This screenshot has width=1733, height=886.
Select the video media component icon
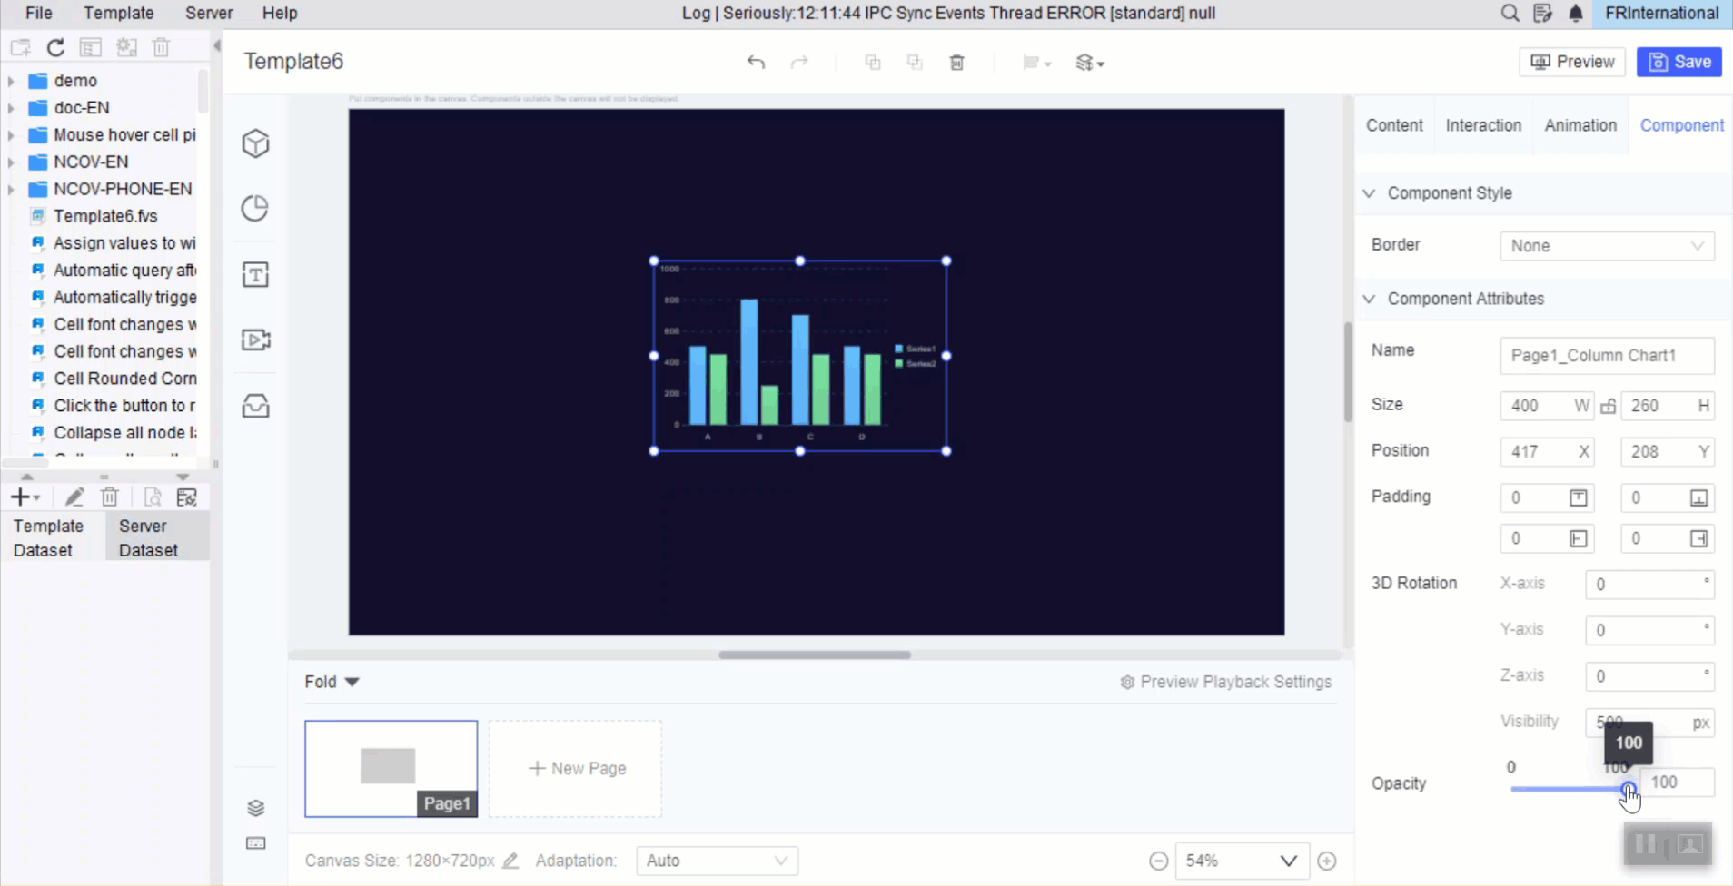pos(256,340)
